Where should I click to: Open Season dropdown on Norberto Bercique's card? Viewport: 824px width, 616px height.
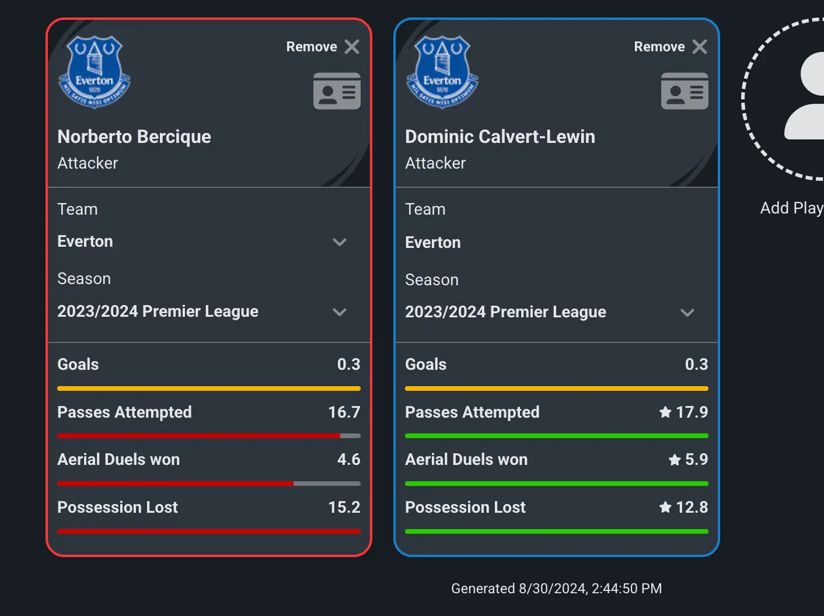(x=340, y=312)
